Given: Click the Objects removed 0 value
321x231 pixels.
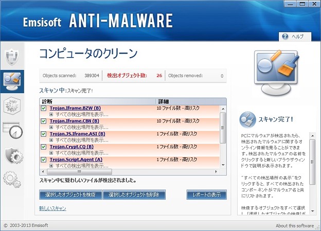Looking at the screenshot, I should pos(222,76).
